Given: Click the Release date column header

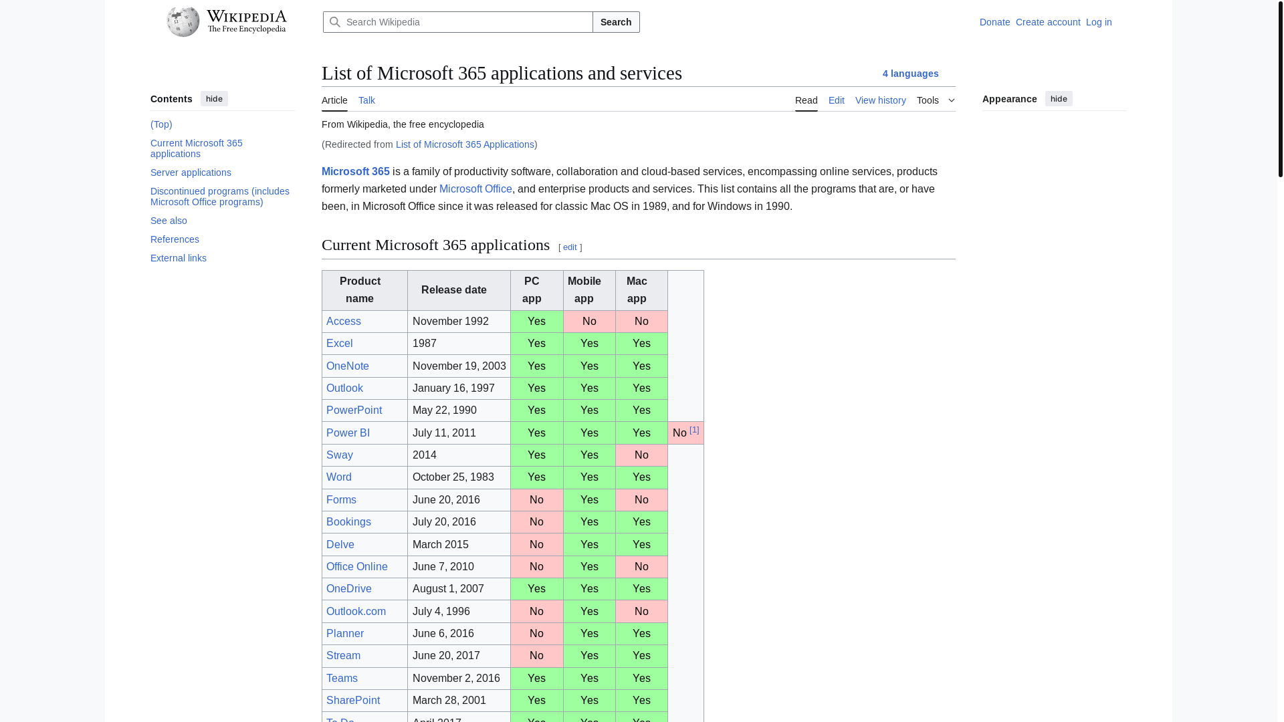Looking at the screenshot, I should (x=459, y=290).
